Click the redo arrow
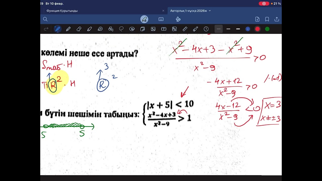Viewport: 322px width, 181px height. click(x=46, y=29)
